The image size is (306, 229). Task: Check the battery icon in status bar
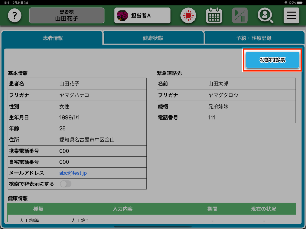pos(301,3)
